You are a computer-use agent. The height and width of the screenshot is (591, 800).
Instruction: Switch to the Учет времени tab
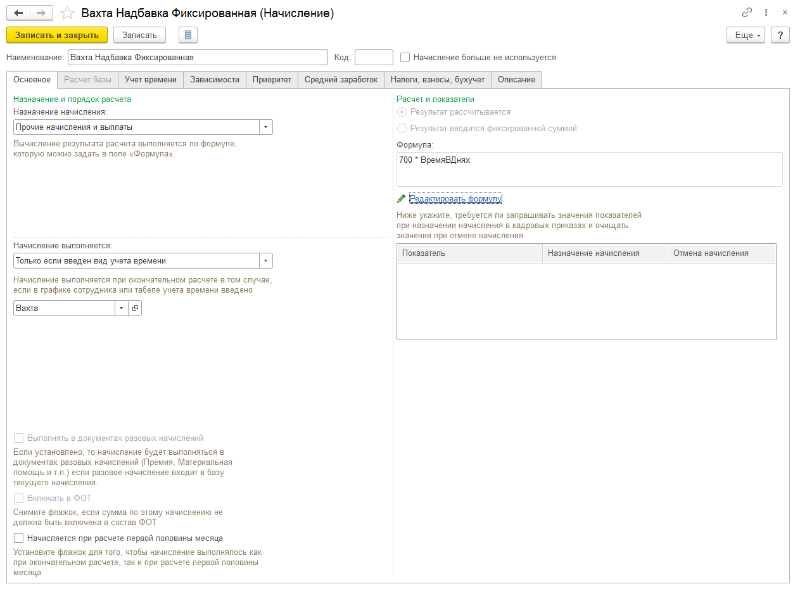[x=151, y=79]
